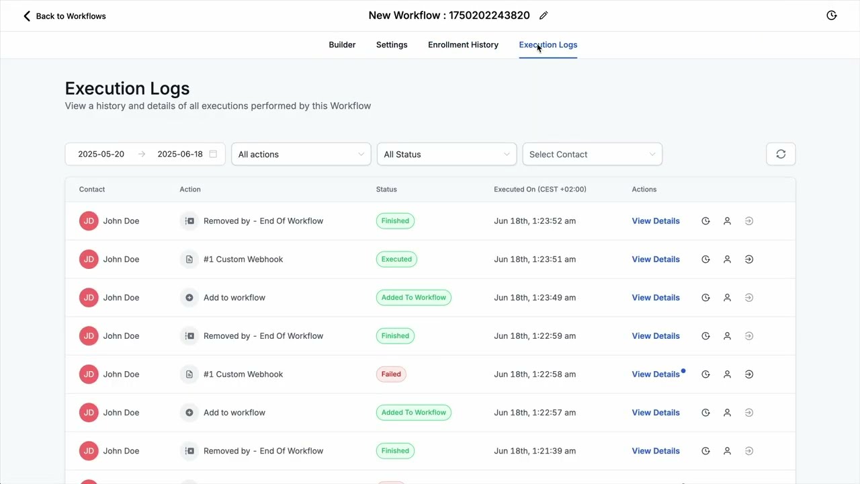
Task: Expand the All actions filter dropdown
Action: pyautogui.click(x=301, y=154)
